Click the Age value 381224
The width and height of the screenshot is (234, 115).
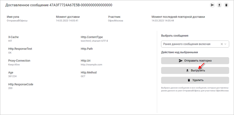12,76
